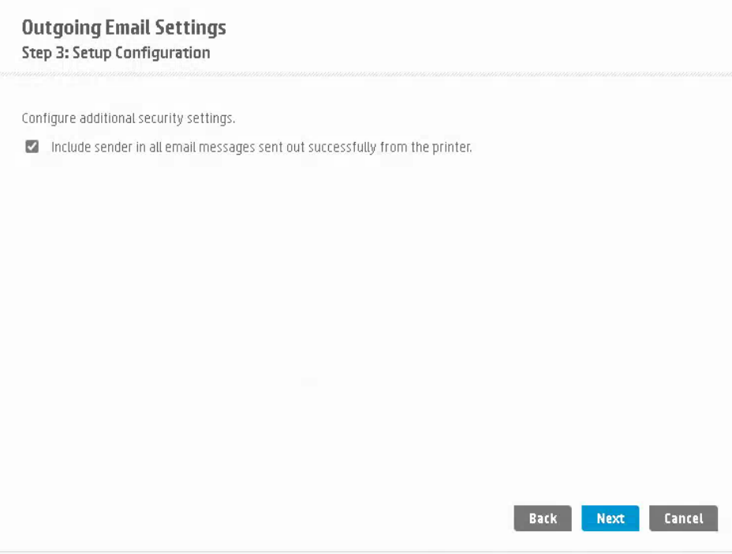Cancel the outgoing email setup
This screenshot has width=732, height=554.
click(x=683, y=518)
